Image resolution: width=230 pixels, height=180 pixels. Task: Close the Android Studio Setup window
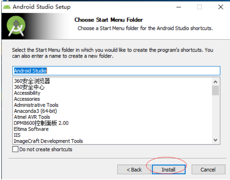[x=221, y=7]
